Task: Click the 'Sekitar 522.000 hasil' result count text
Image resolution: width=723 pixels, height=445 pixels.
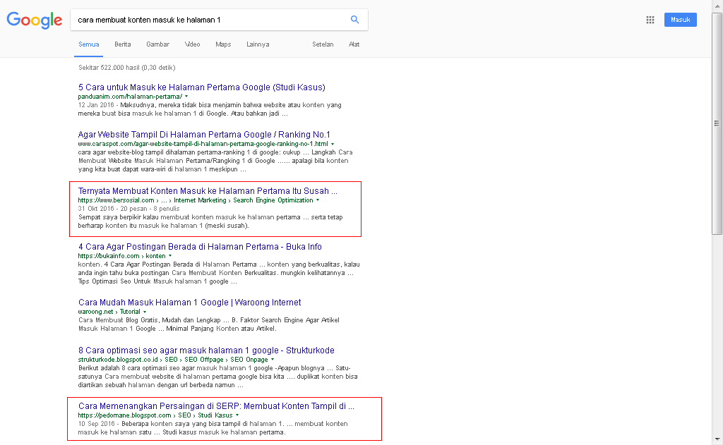Action: coord(127,67)
